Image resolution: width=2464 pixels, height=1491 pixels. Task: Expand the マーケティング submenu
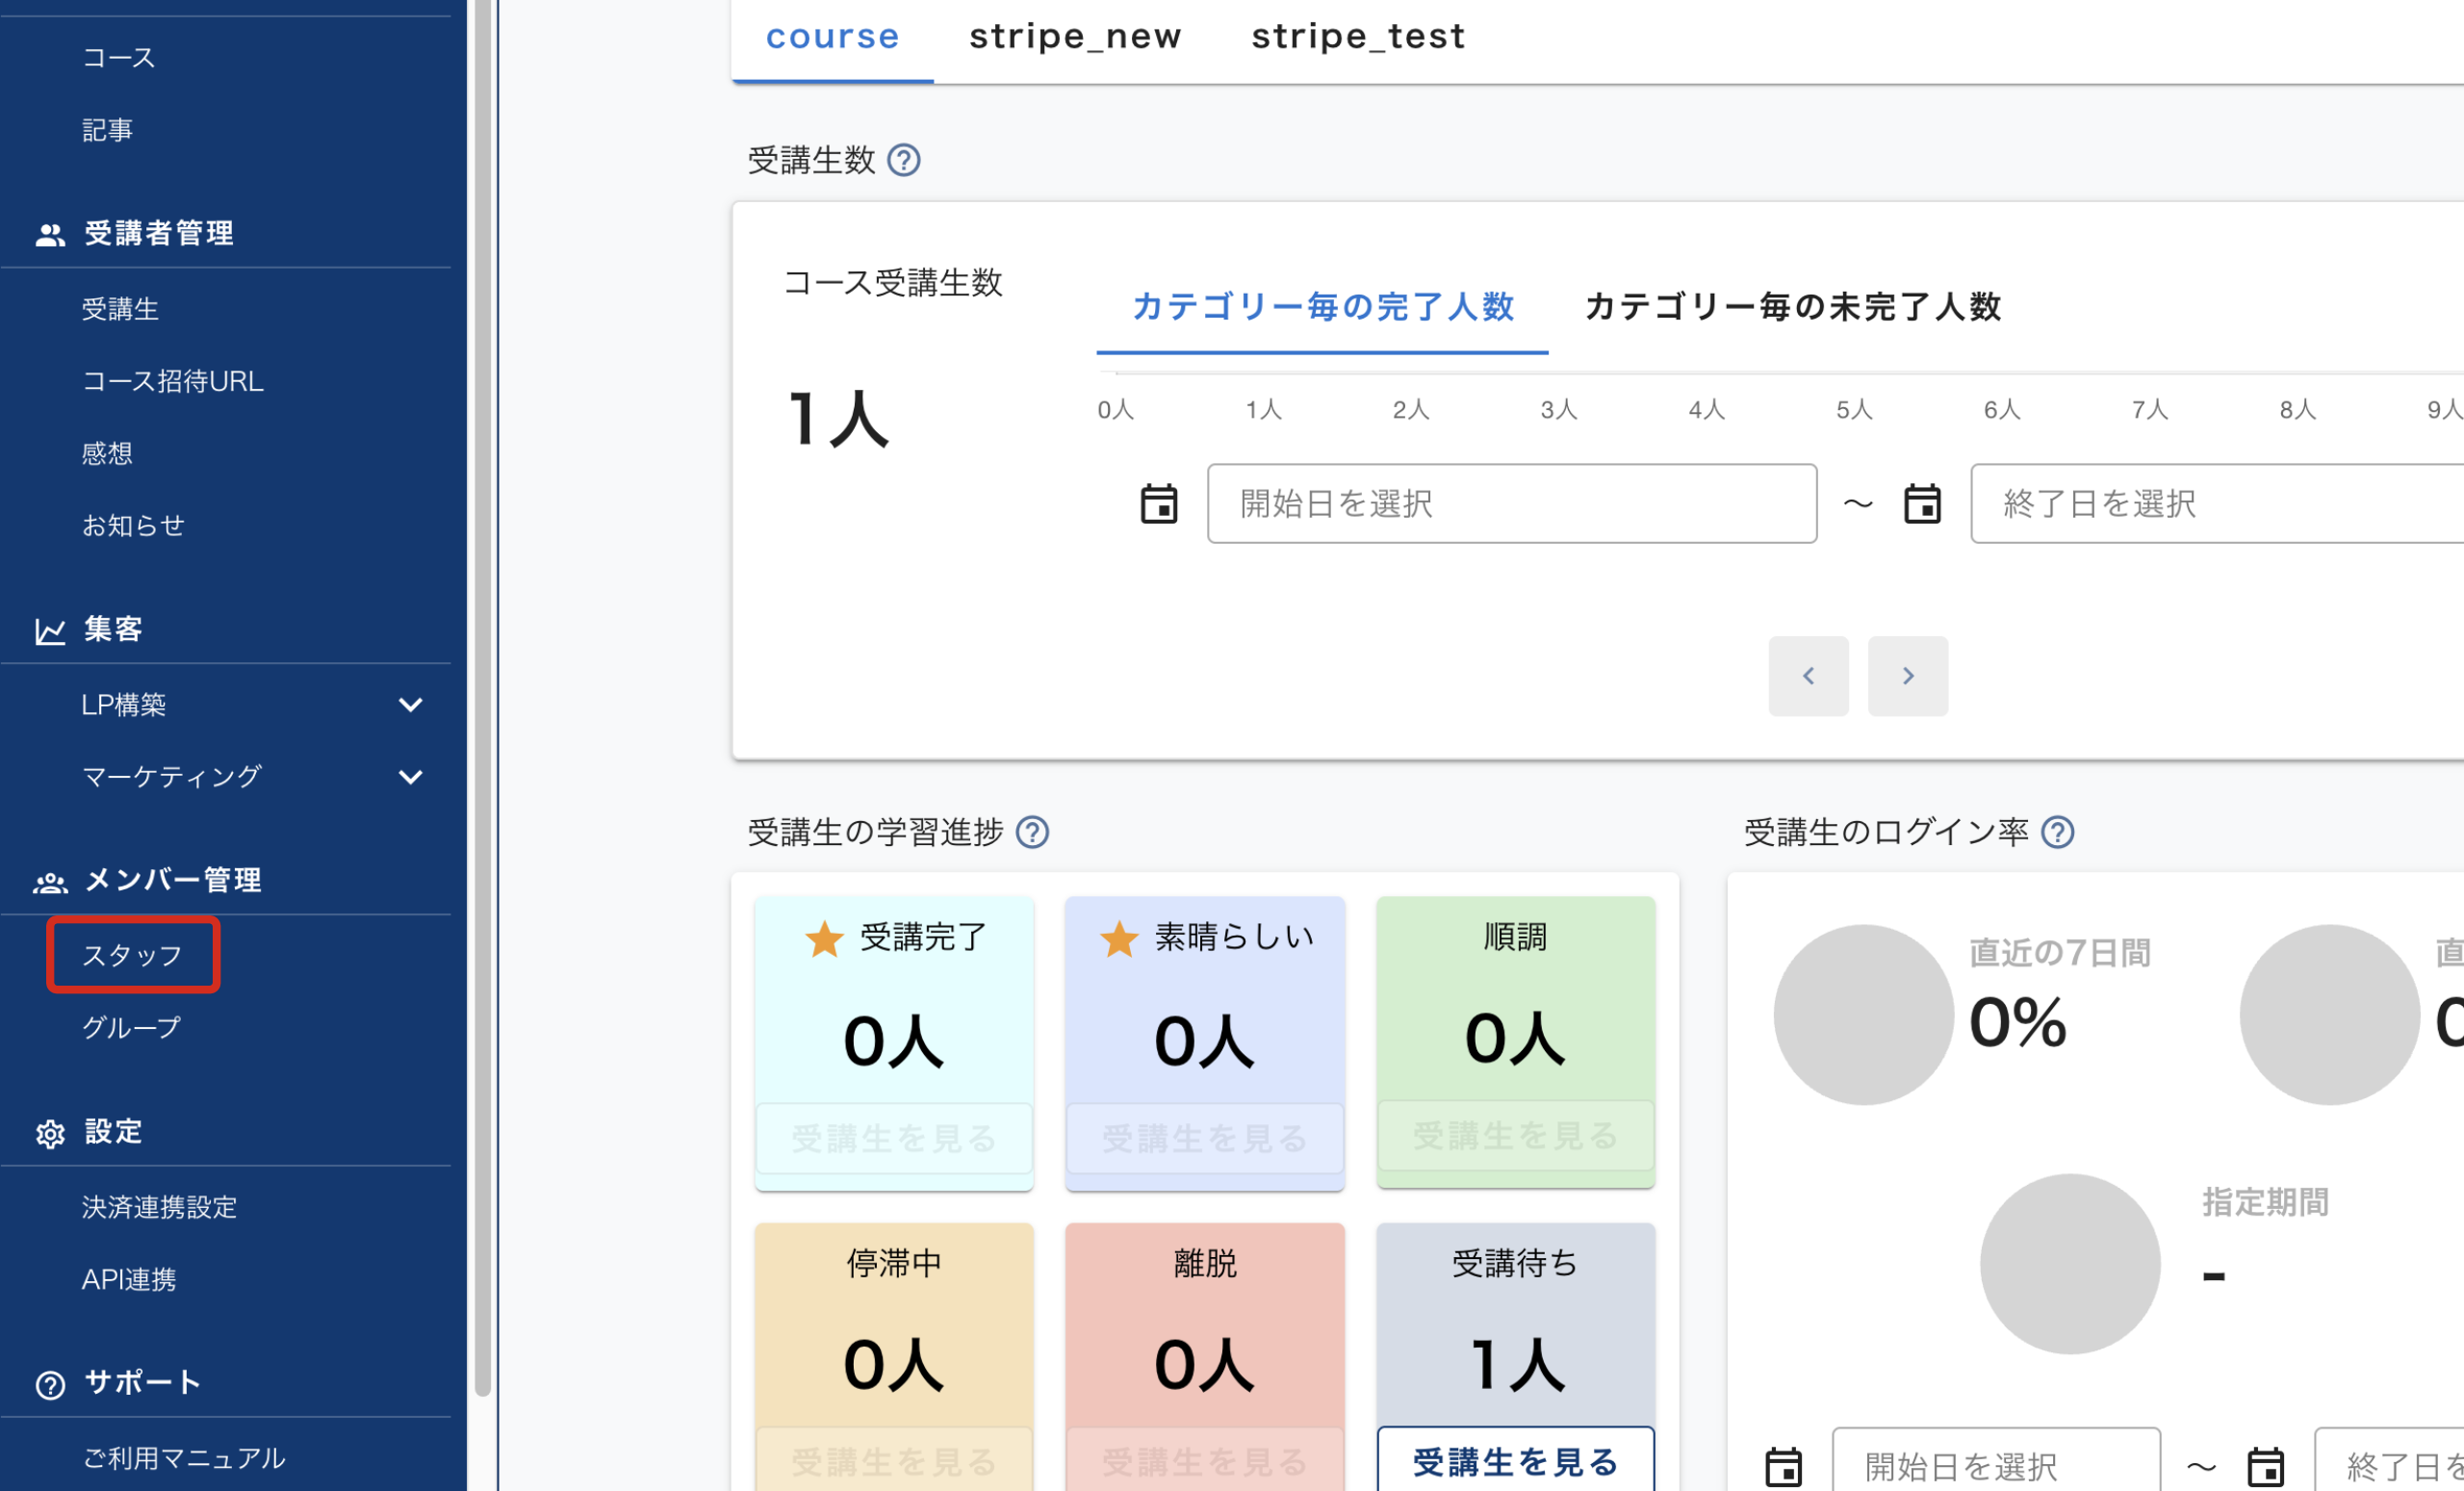coord(410,777)
